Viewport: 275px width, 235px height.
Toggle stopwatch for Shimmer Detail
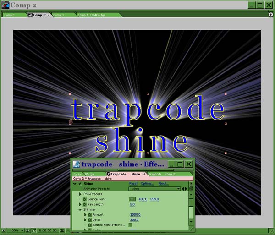[90, 220]
